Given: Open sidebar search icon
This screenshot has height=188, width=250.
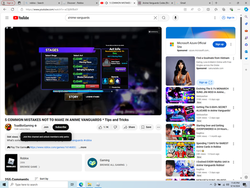Looking at the screenshot, I should pos(246,17).
